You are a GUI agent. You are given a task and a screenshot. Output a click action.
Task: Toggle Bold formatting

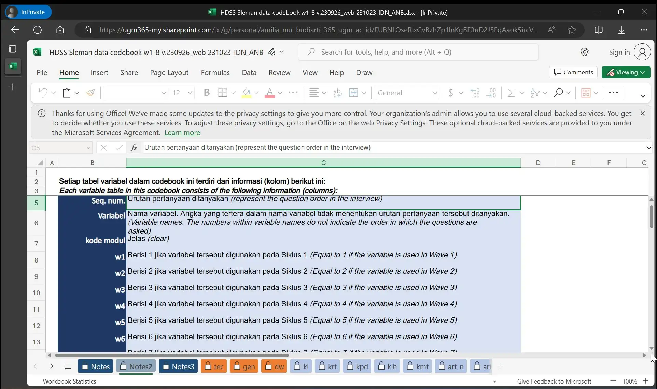click(207, 93)
